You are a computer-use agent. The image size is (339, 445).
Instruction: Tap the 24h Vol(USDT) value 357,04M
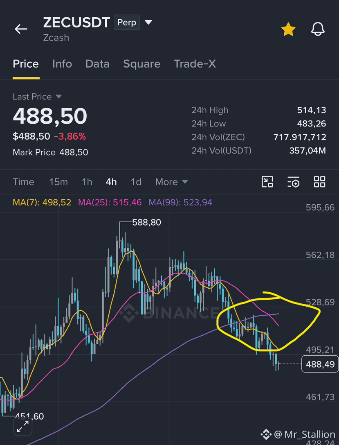pos(308,151)
